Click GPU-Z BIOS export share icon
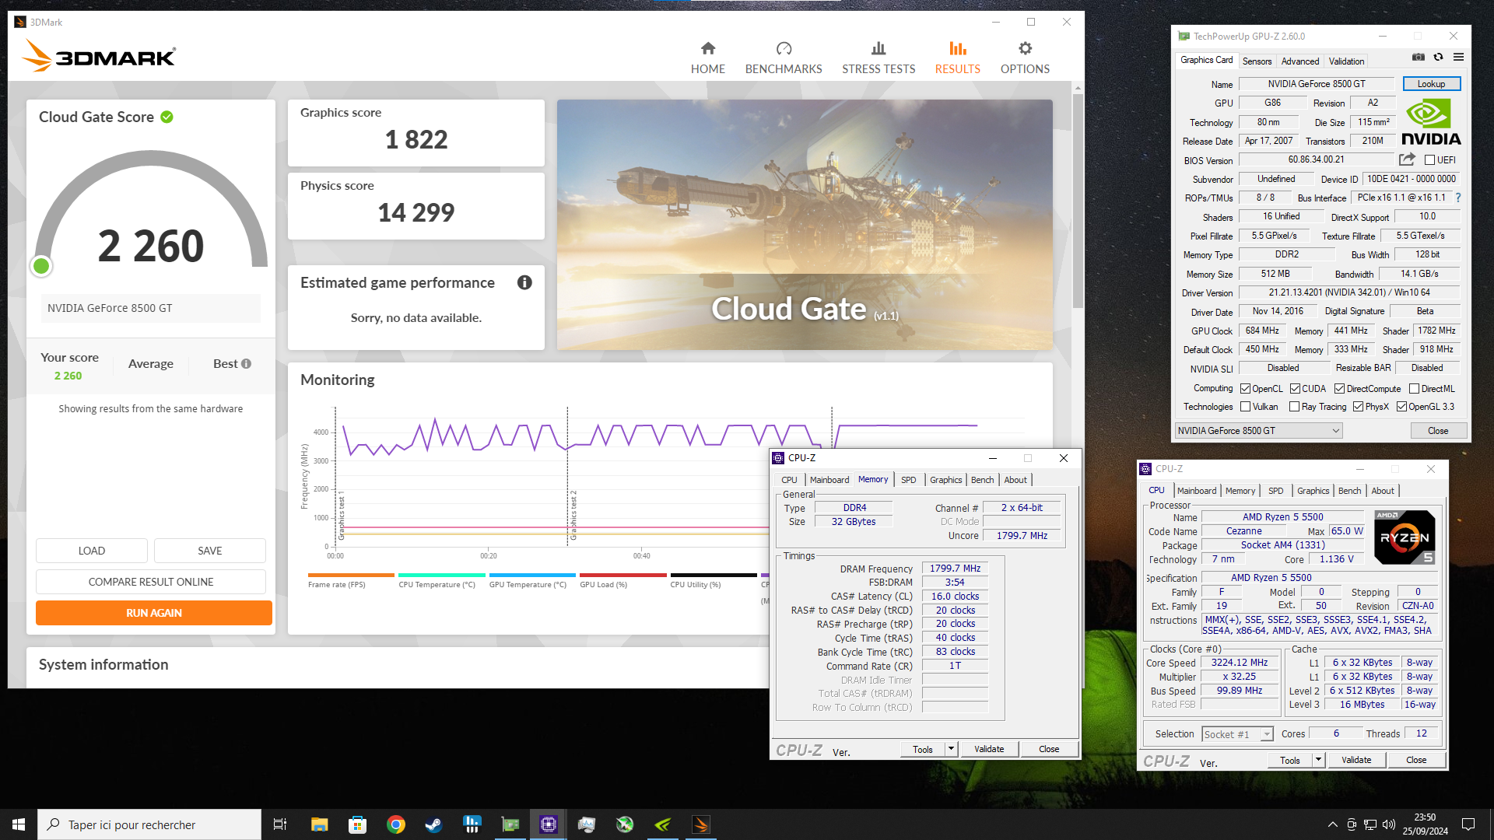 coord(1407,159)
